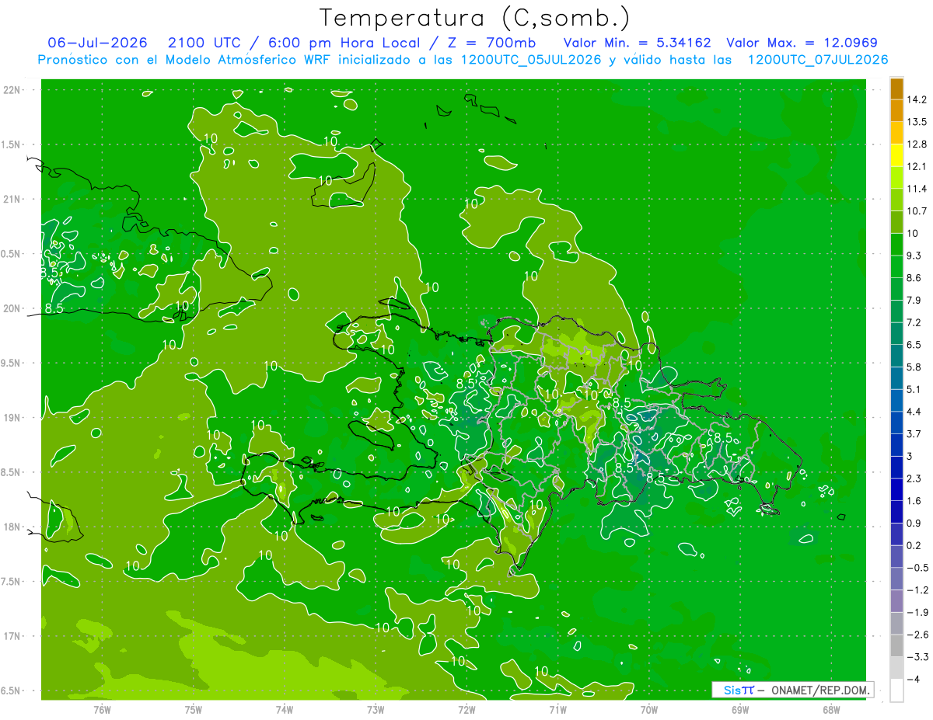Click the "11.4" color scale value
This screenshot has height=720, width=933.
[x=917, y=189]
